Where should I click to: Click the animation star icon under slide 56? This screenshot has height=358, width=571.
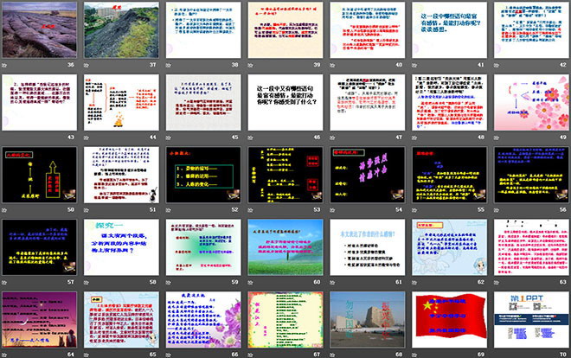pyautogui.click(x=497, y=210)
